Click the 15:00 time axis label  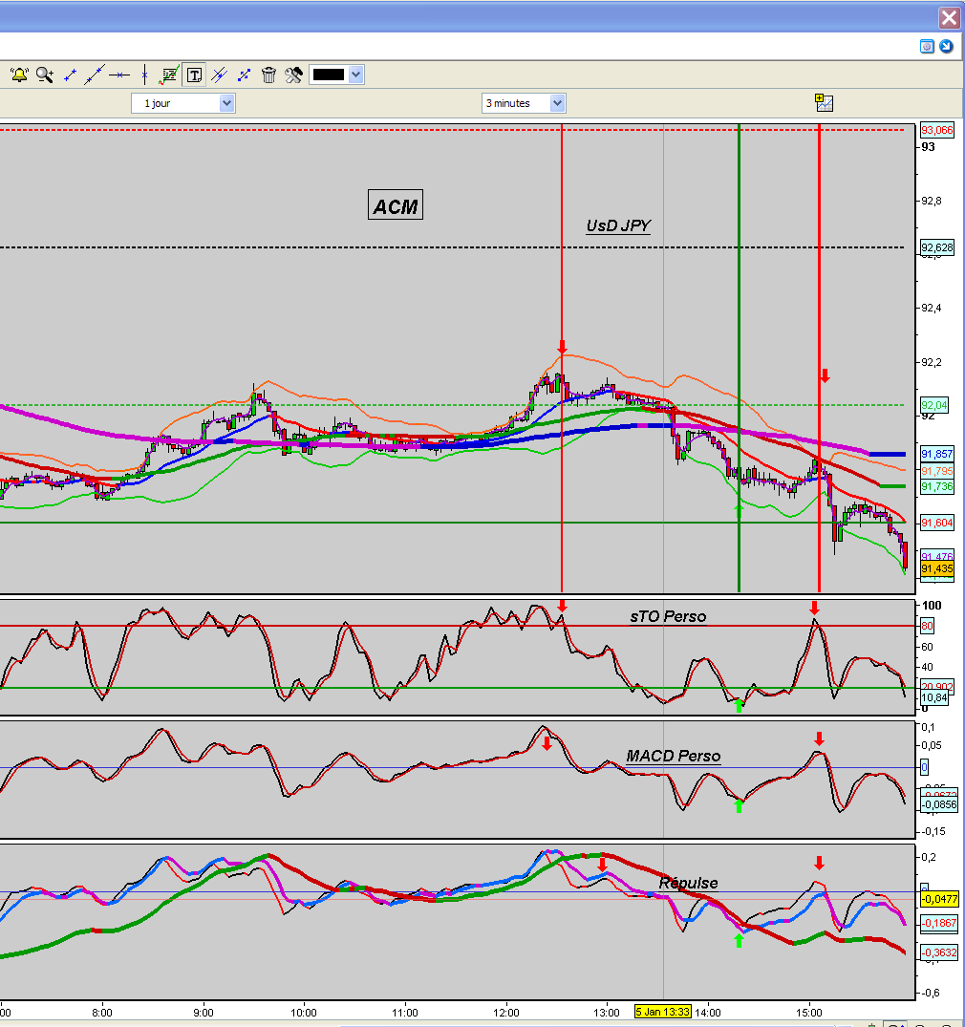coord(809,1013)
